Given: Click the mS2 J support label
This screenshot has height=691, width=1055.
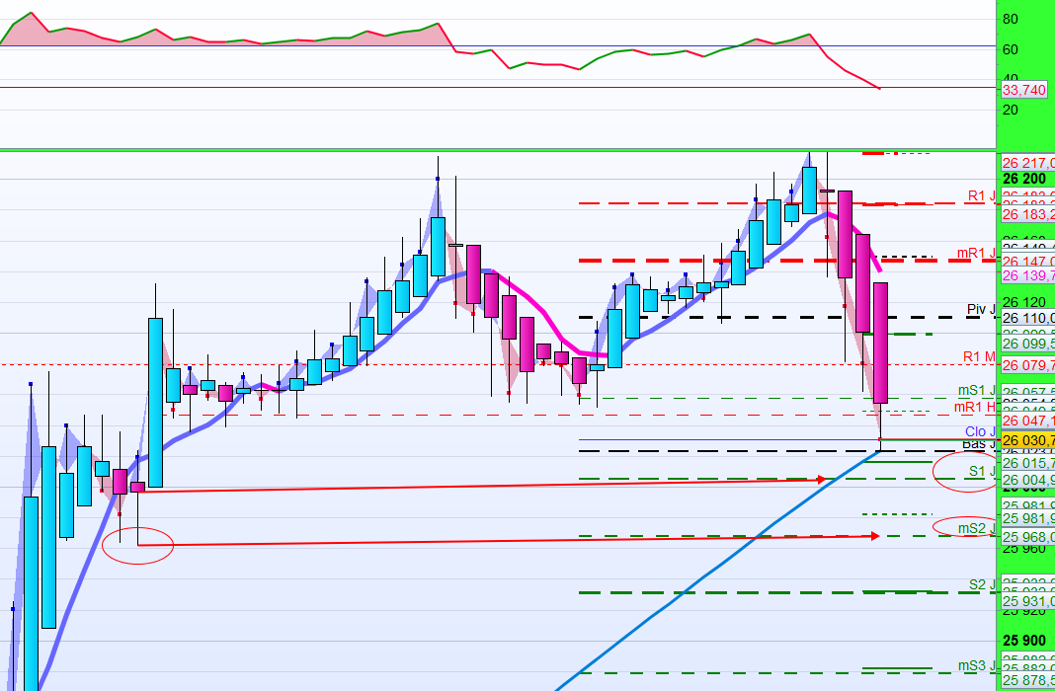Looking at the screenshot, I should (977, 529).
